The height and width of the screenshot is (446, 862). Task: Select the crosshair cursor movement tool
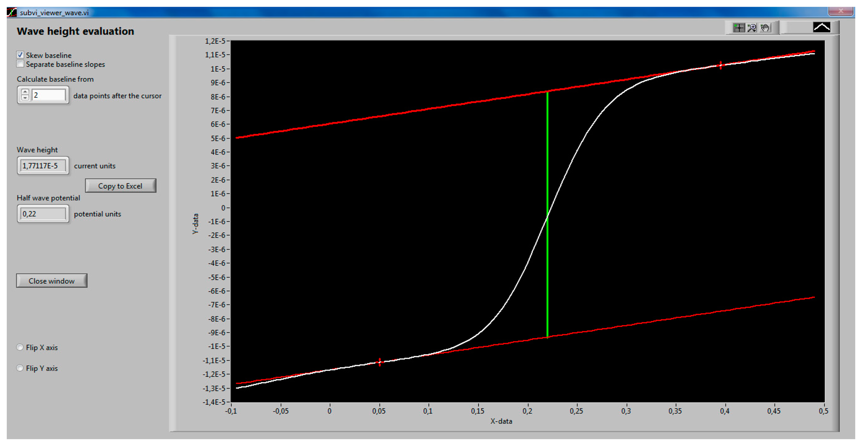(x=738, y=28)
